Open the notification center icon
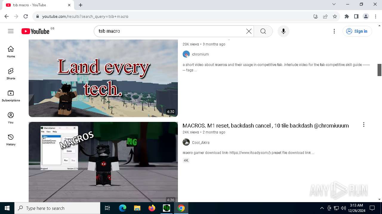 372,208
